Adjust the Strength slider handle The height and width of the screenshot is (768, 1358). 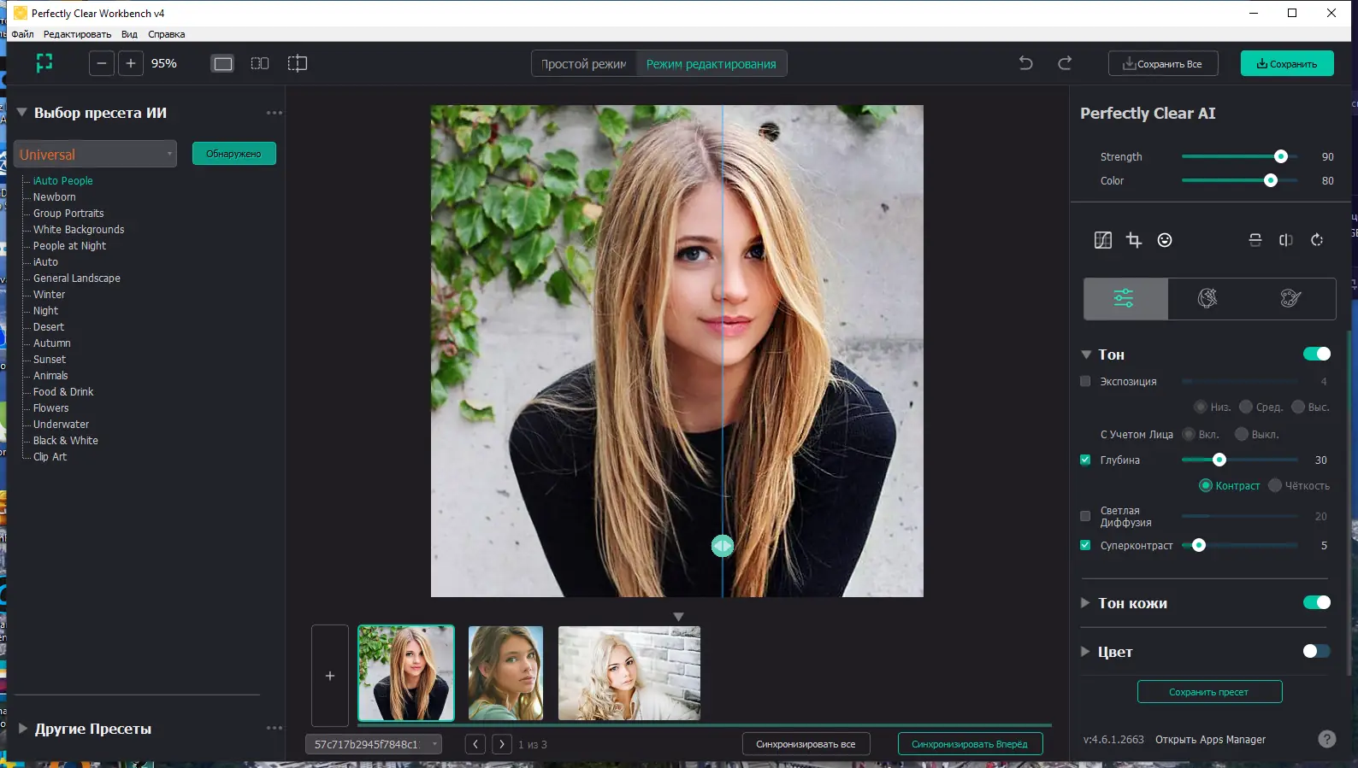click(x=1281, y=156)
